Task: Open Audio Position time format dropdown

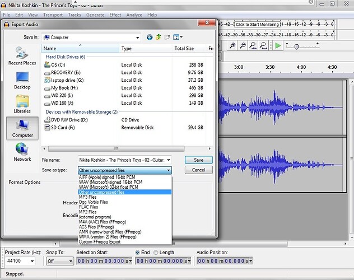Action: (250, 261)
